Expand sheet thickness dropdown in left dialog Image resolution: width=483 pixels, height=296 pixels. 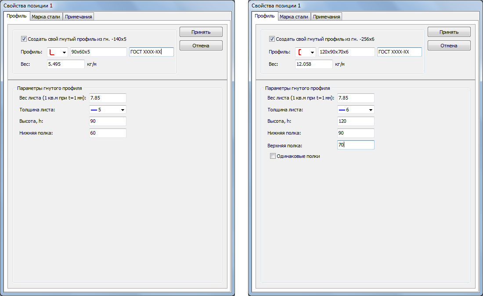123,110
